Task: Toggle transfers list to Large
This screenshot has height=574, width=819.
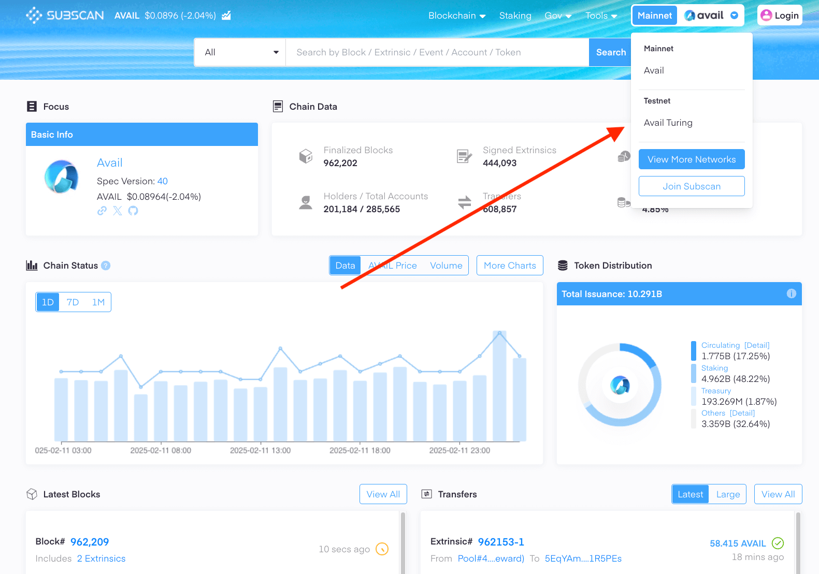Action: (728, 494)
